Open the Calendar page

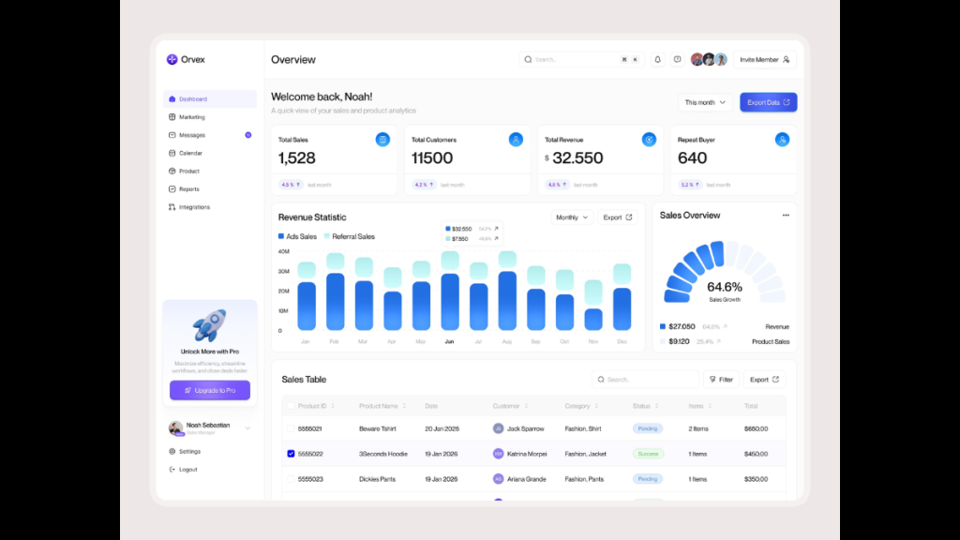click(209, 153)
